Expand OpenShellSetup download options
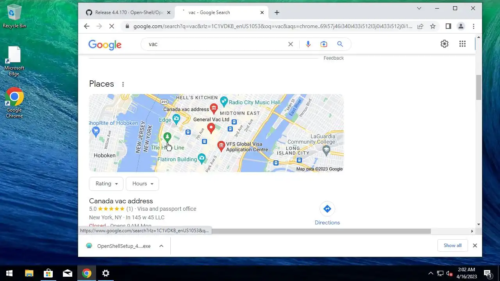This screenshot has height=281, width=500. point(161,246)
